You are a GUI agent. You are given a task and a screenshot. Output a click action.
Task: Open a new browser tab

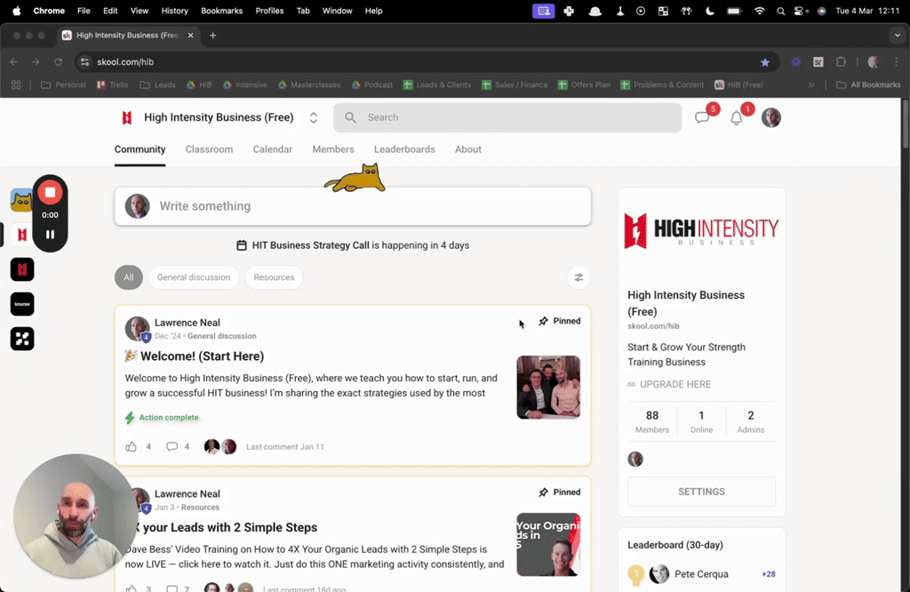[213, 36]
